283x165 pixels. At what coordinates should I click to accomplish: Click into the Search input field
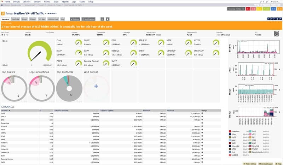click(x=277, y=2)
